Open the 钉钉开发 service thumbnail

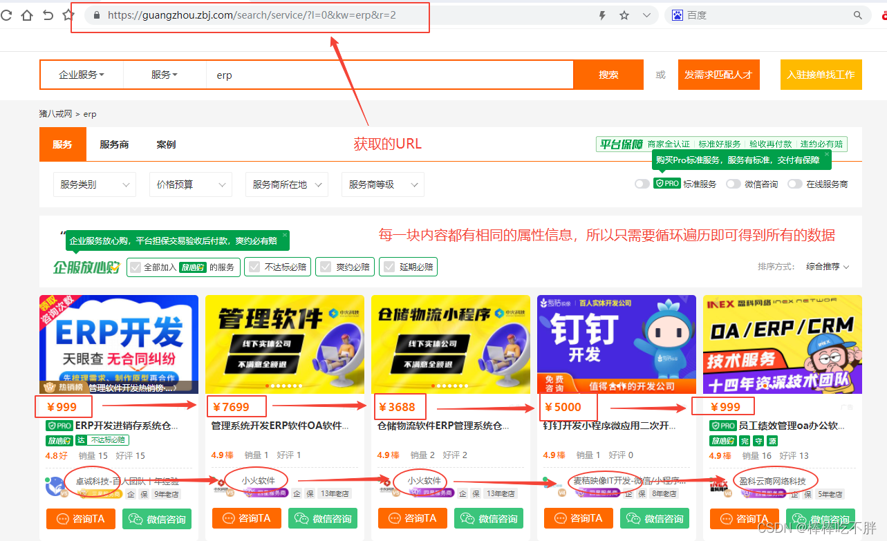617,344
